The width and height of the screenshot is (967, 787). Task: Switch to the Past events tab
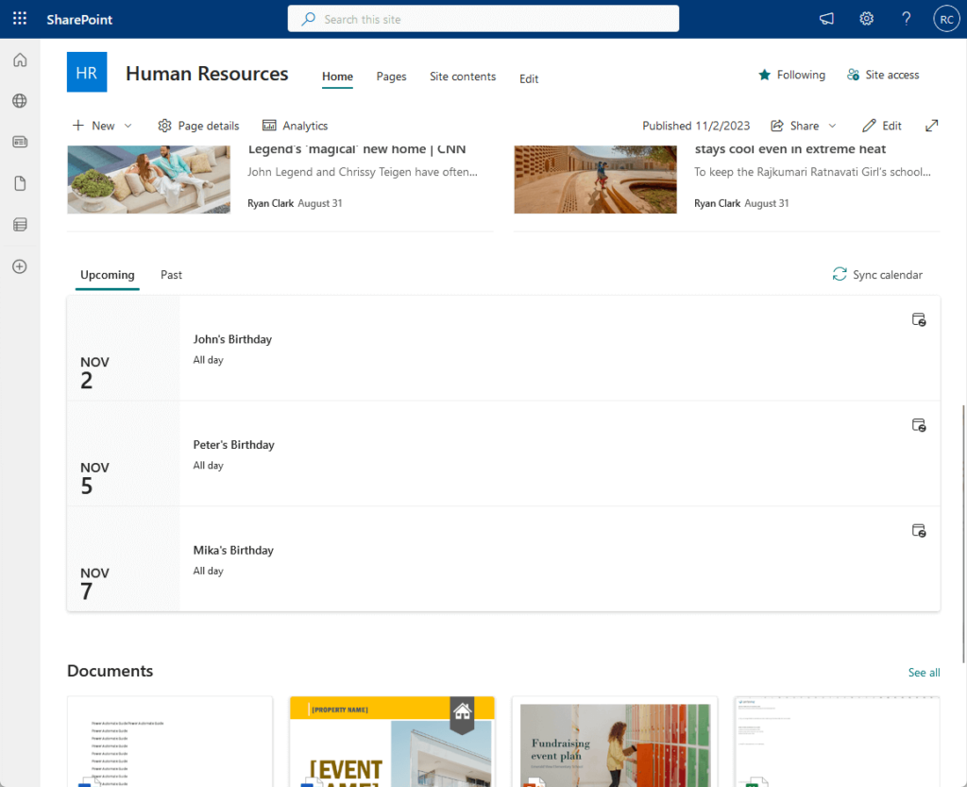tap(171, 275)
